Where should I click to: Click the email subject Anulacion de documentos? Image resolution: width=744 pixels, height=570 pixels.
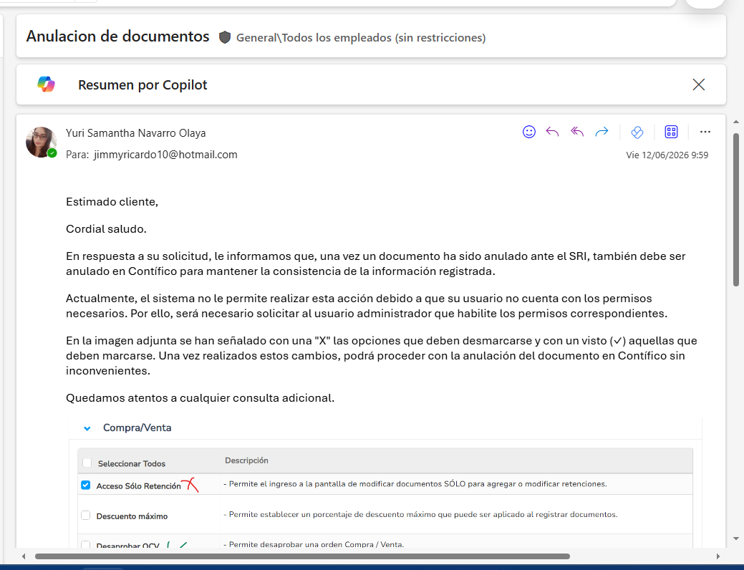click(x=117, y=37)
